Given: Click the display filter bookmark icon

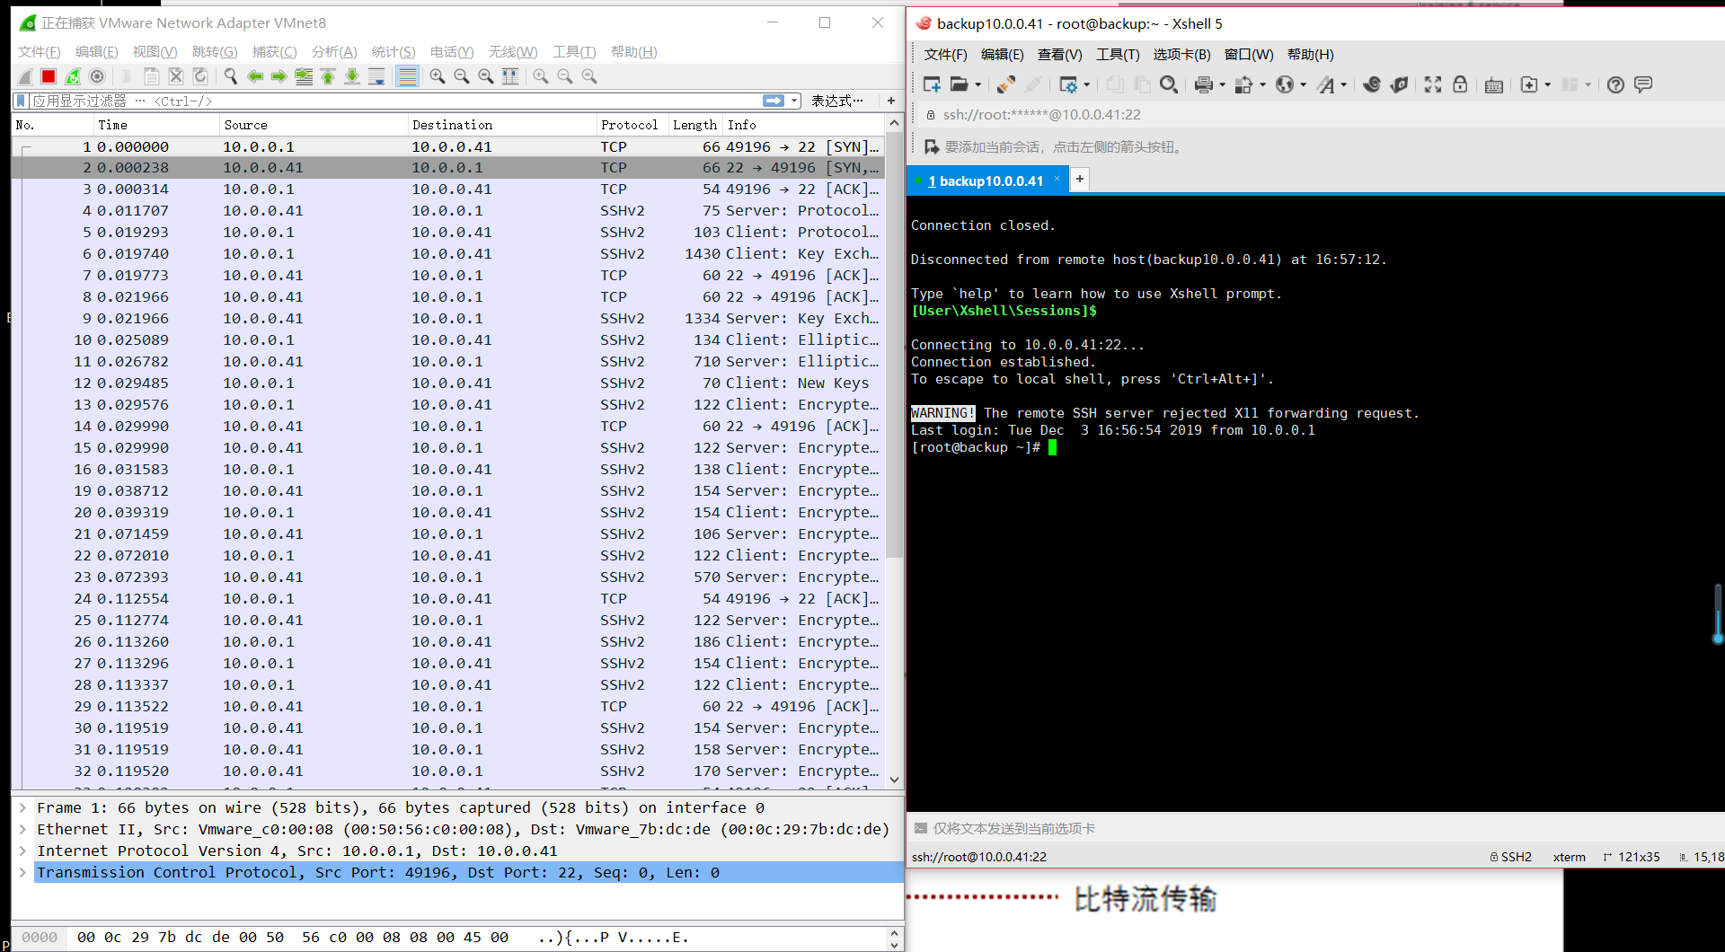Looking at the screenshot, I should tap(22, 101).
